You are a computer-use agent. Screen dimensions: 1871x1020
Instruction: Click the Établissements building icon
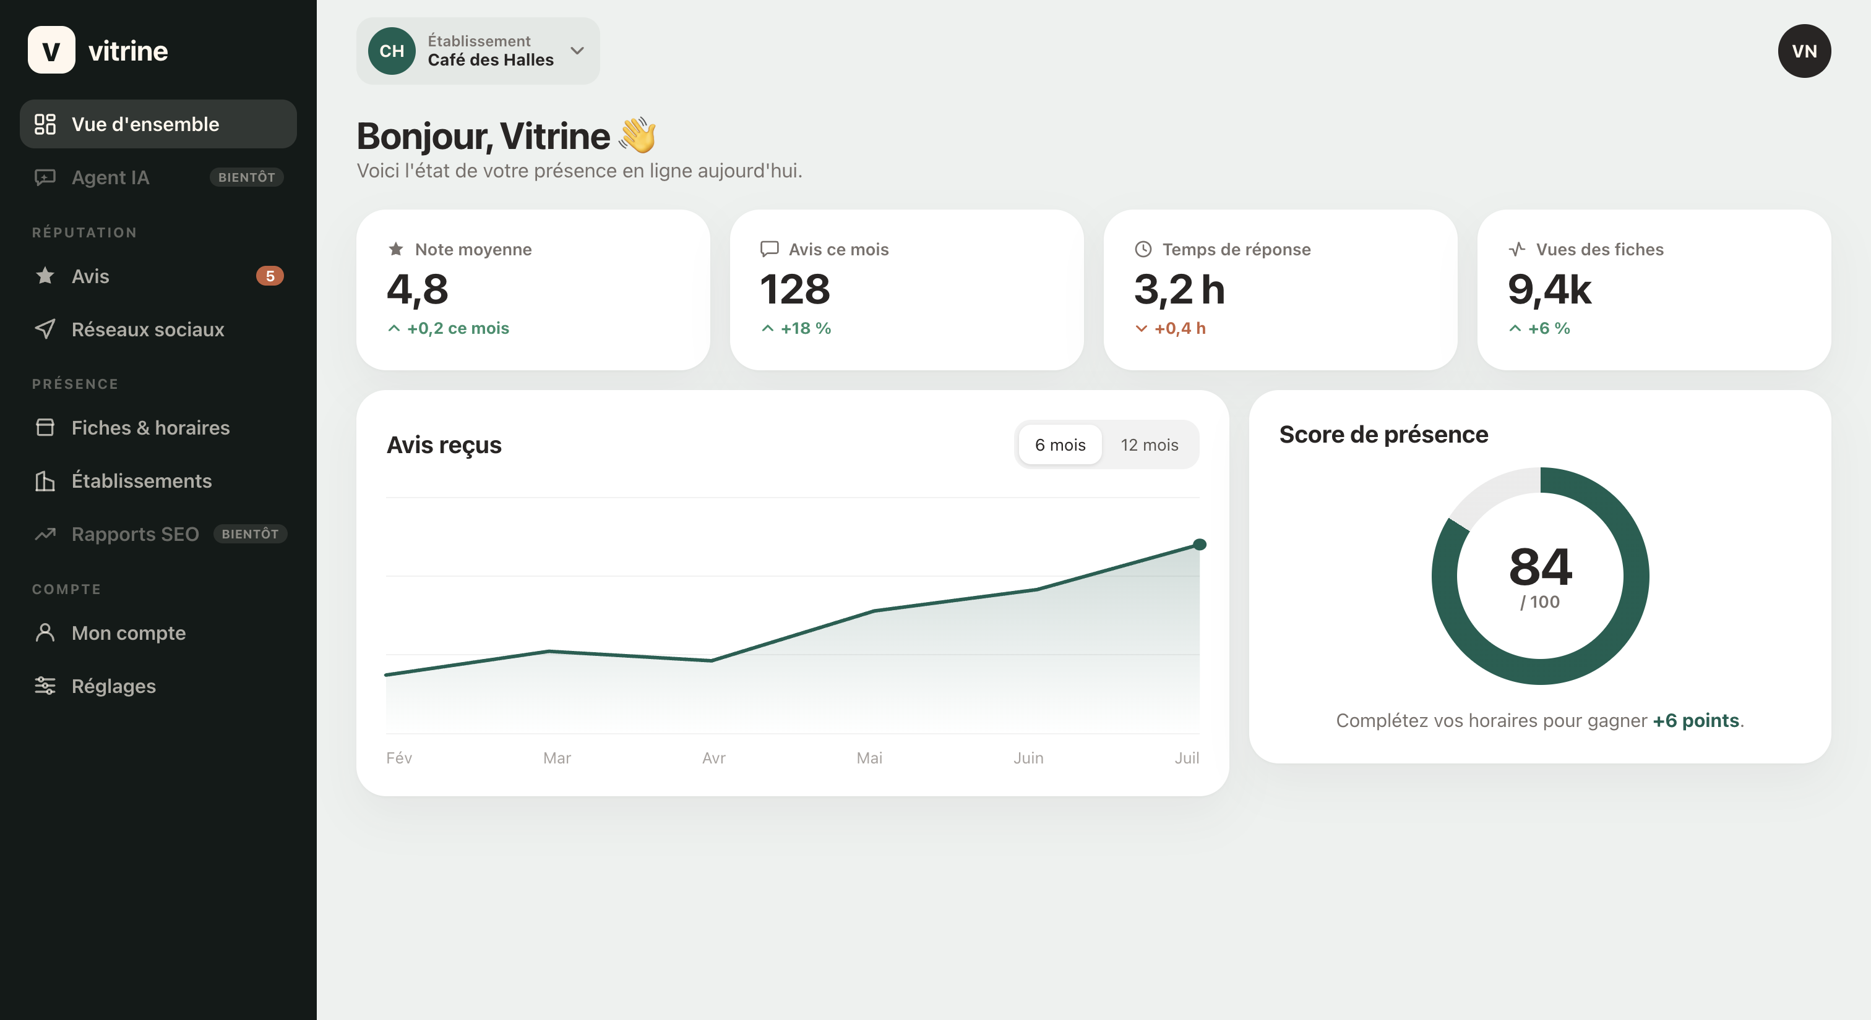tap(45, 480)
